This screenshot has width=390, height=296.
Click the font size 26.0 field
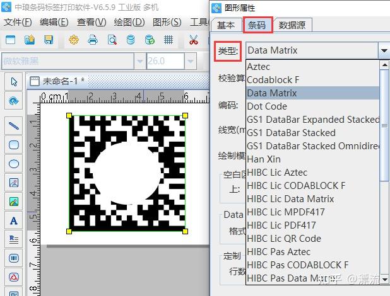[165, 61]
